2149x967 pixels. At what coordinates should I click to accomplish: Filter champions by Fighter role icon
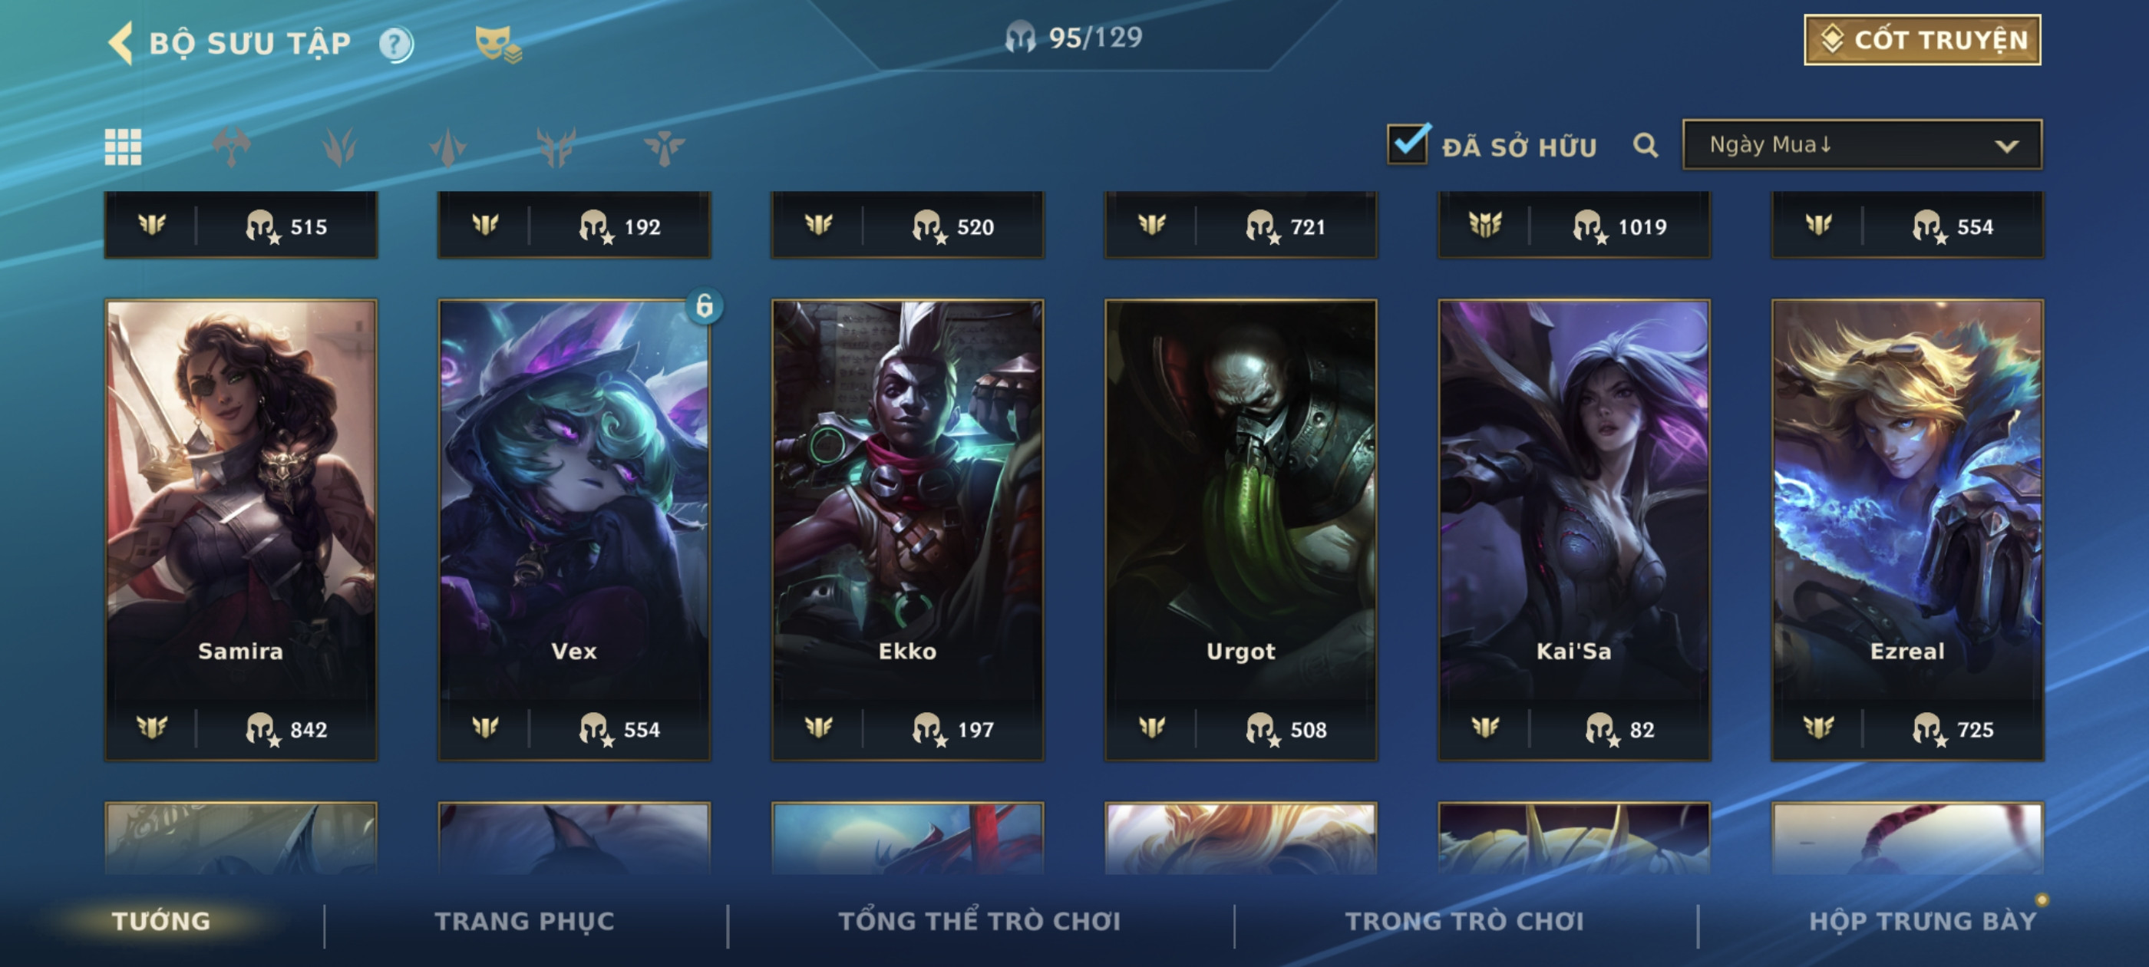click(231, 147)
